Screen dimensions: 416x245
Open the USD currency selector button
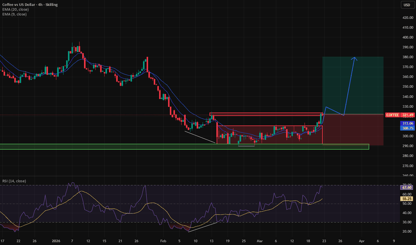[x=407, y=5]
